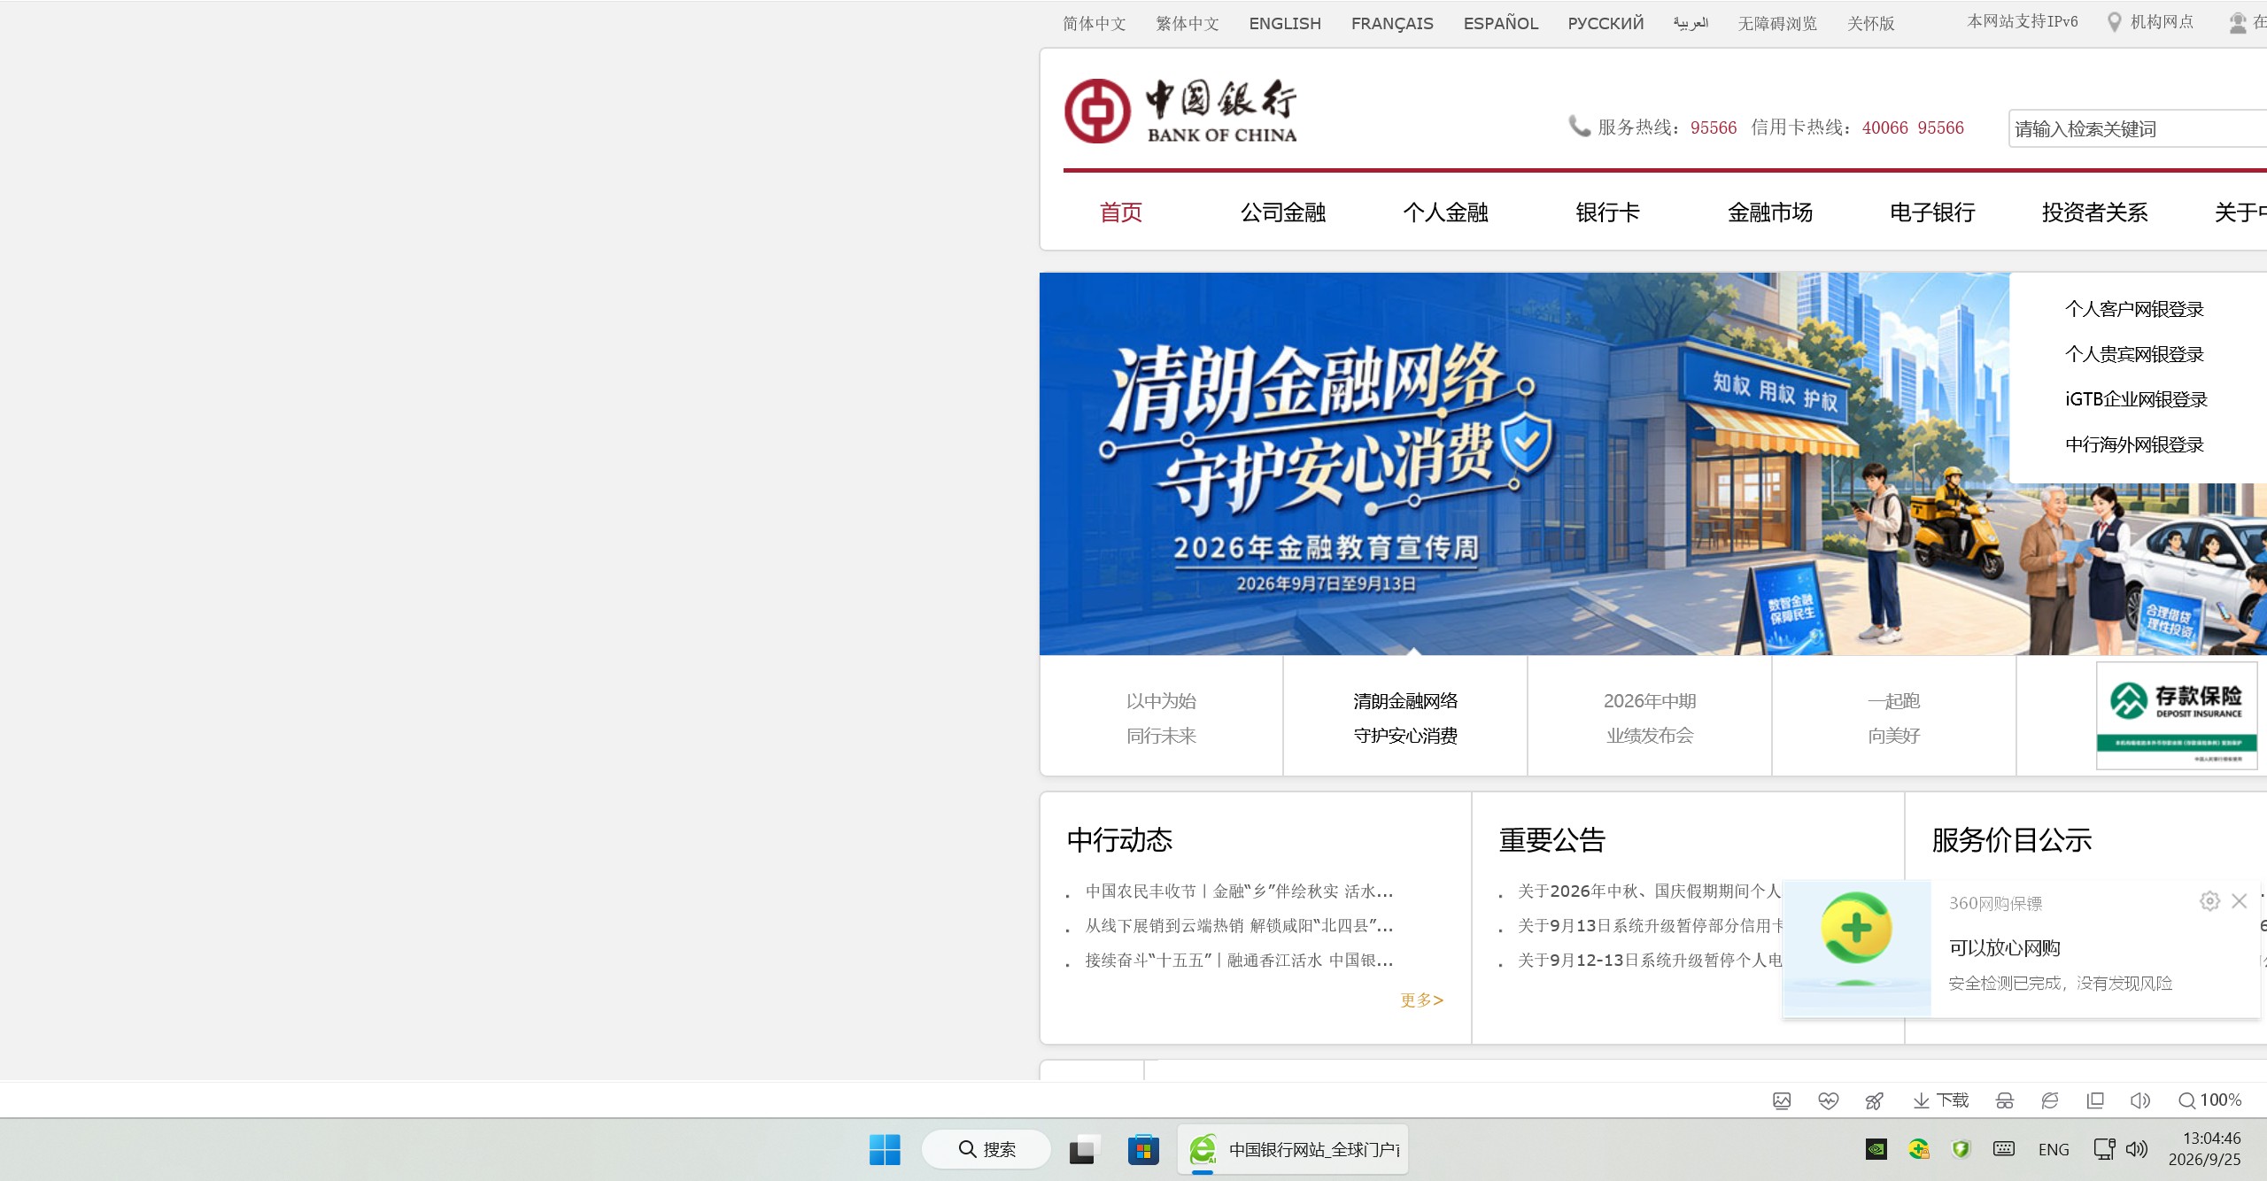Select banner tab 一起跑 向美好
Image resolution: width=2267 pixels, height=1181 pixels.
click(x=1894, y=717)
